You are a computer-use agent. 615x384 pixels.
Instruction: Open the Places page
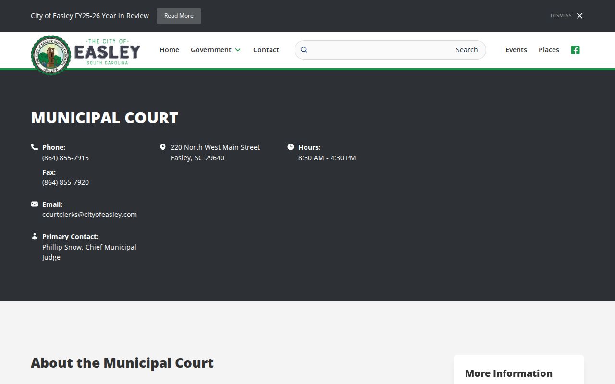(x=549, y=50)
